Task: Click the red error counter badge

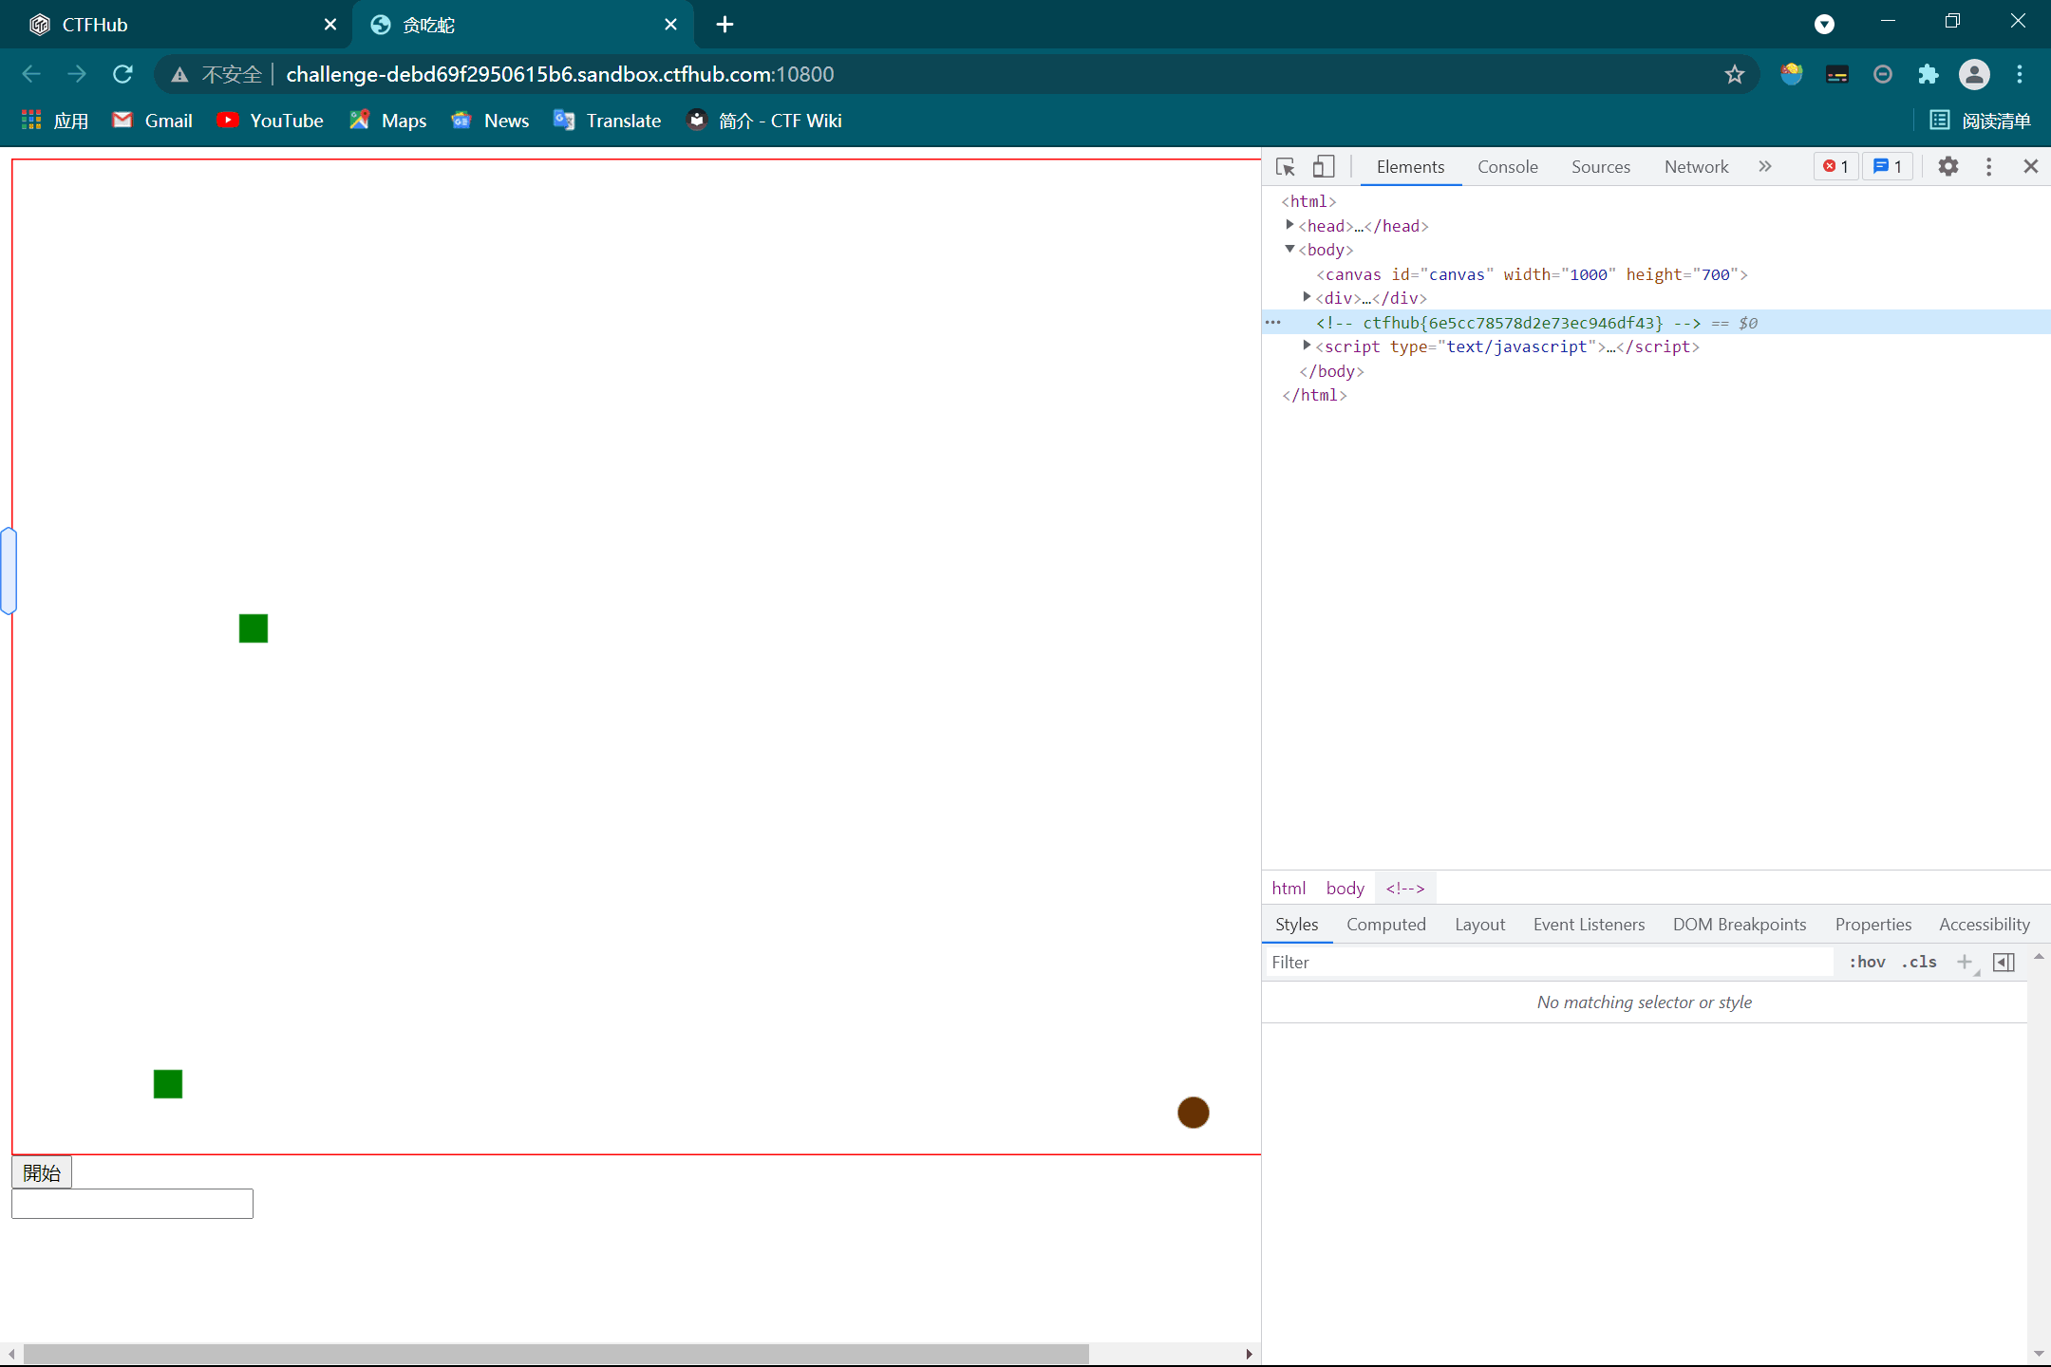Action: coord(1834,166)
